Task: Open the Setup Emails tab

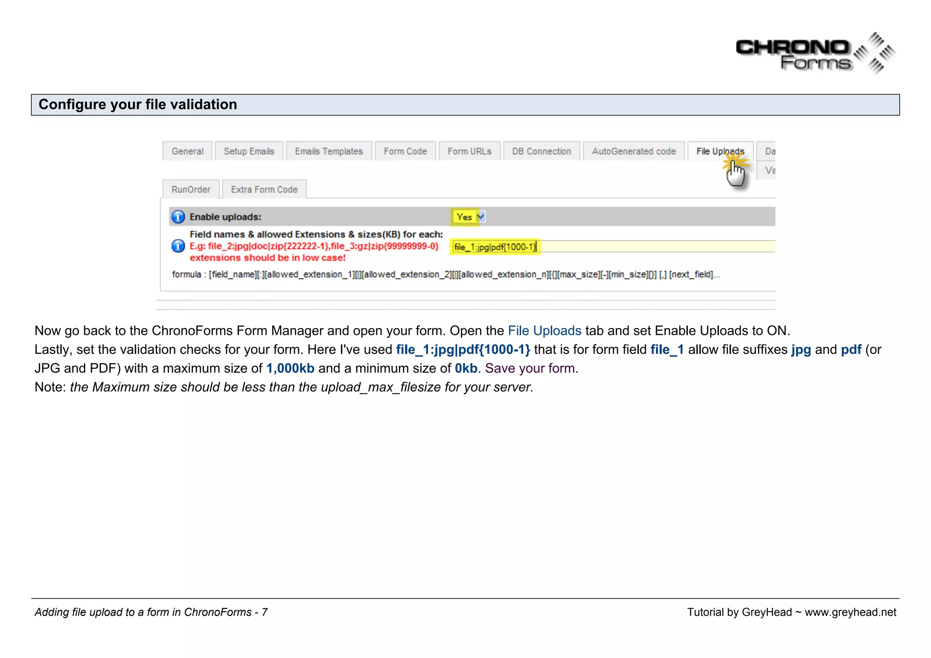Action: point(249,151)
